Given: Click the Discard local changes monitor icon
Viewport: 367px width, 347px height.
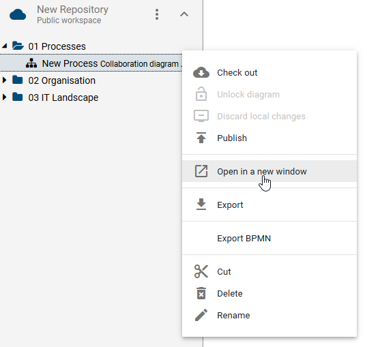Looking at the screenshot, I should pyautogui.click(x=201, y=116).
